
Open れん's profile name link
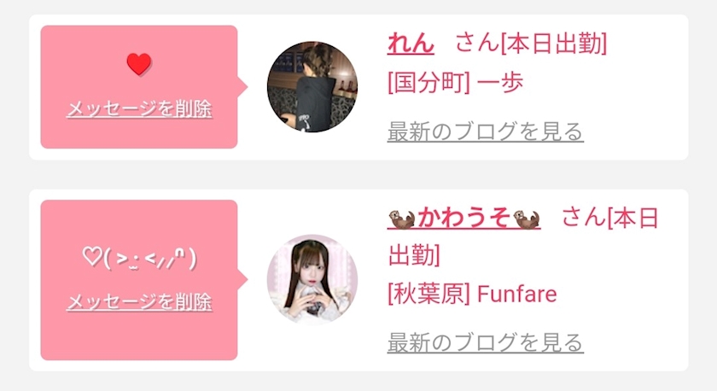click(x=411, y=44)
